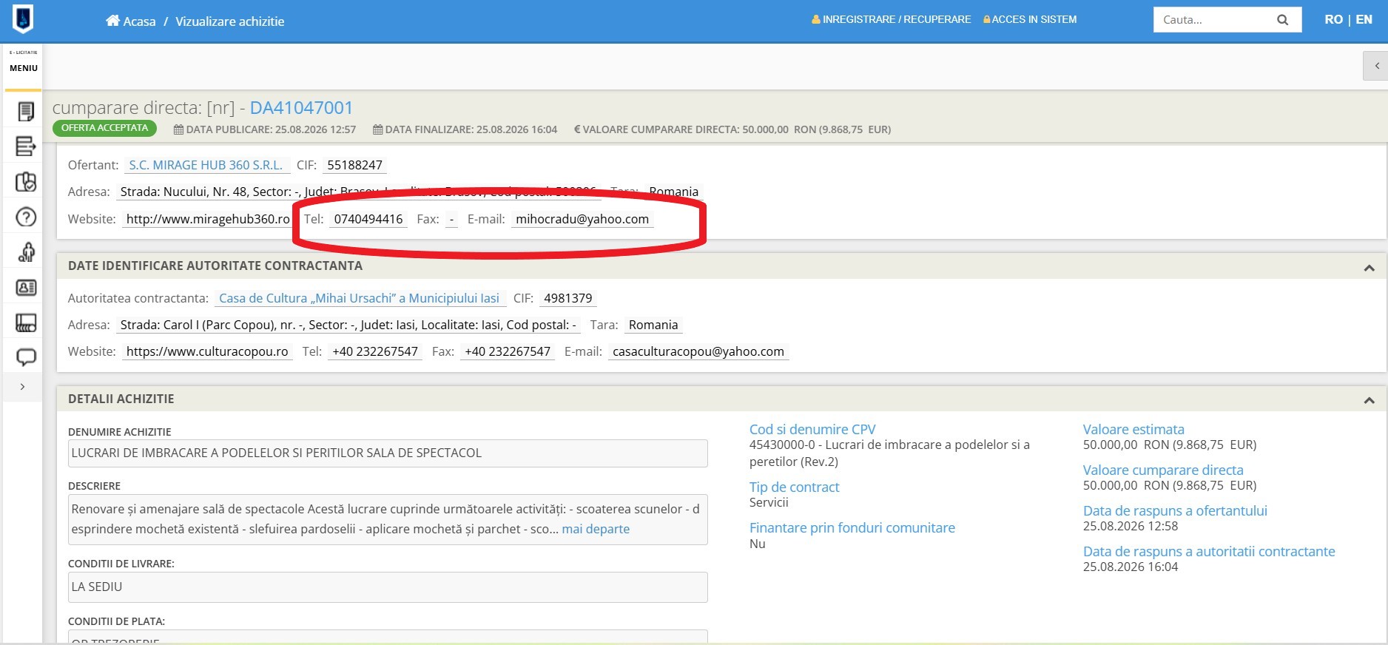Click the DESCRIERE text box
Image resolution: width=1388 pixels, height=645 pixels.
(x=388, y=519)
